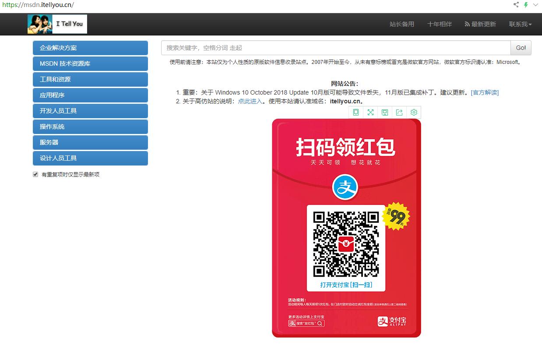
Task: Click the RSS icon next to 最新更新
Action: point(467,24)
